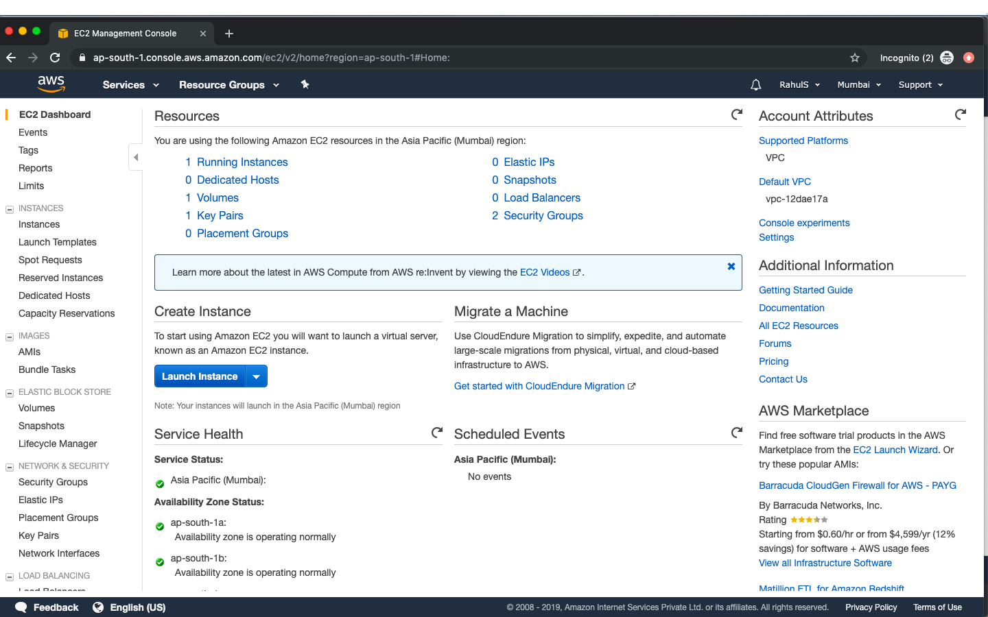This screenshot has width=988, height=617.
Task: Refresh the Service Health section
Action: (x=437, y=433)
